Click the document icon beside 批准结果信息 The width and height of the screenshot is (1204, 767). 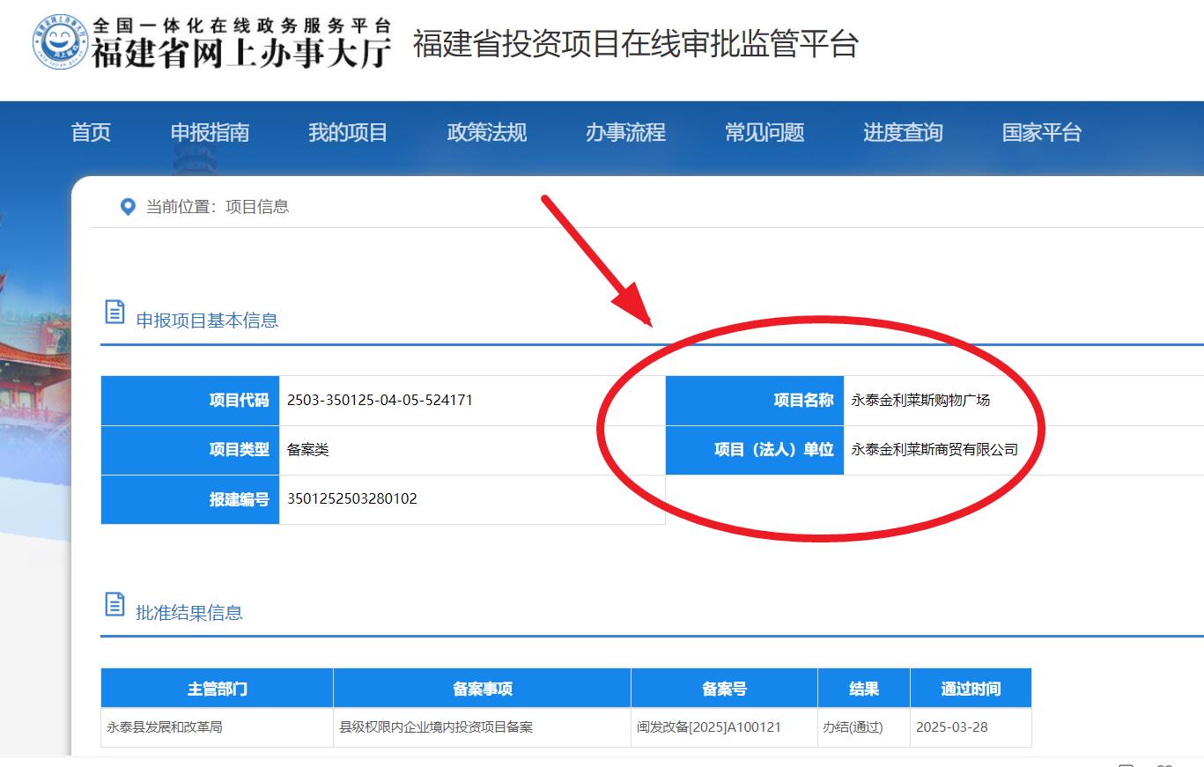[114, 604]
